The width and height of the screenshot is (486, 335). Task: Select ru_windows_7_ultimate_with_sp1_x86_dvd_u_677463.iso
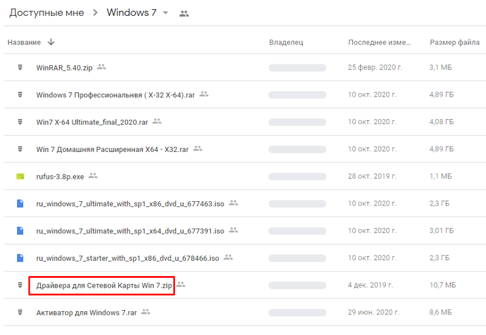tap(130, 204)
